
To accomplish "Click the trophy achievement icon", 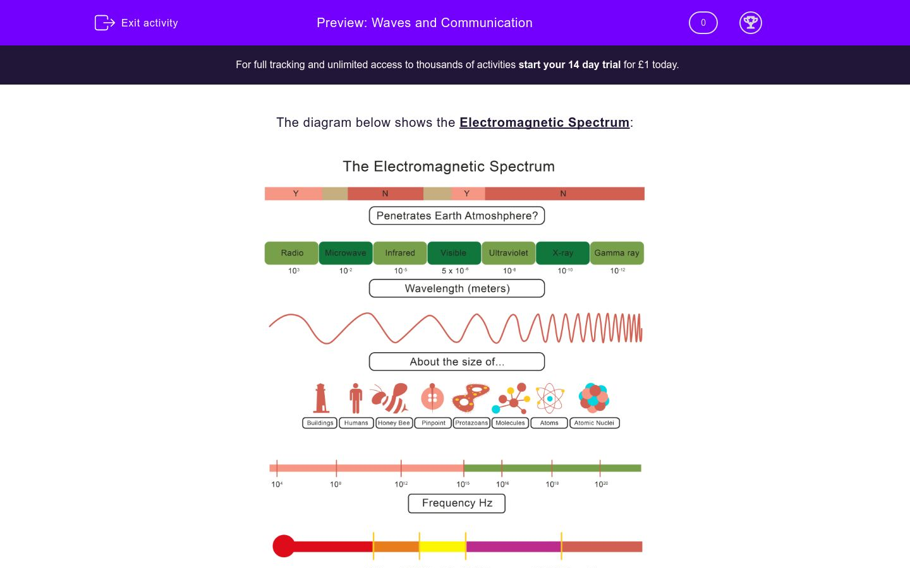I will pyautogui.click(x=751, y=23).
